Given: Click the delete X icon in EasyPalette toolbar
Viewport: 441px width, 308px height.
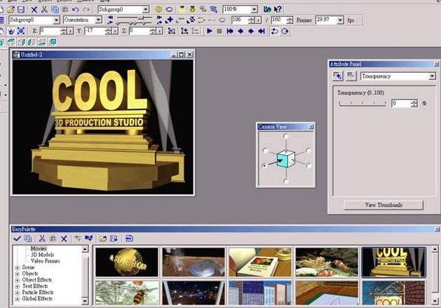Looking at the screenshot, I should click(x=64, y=239).
